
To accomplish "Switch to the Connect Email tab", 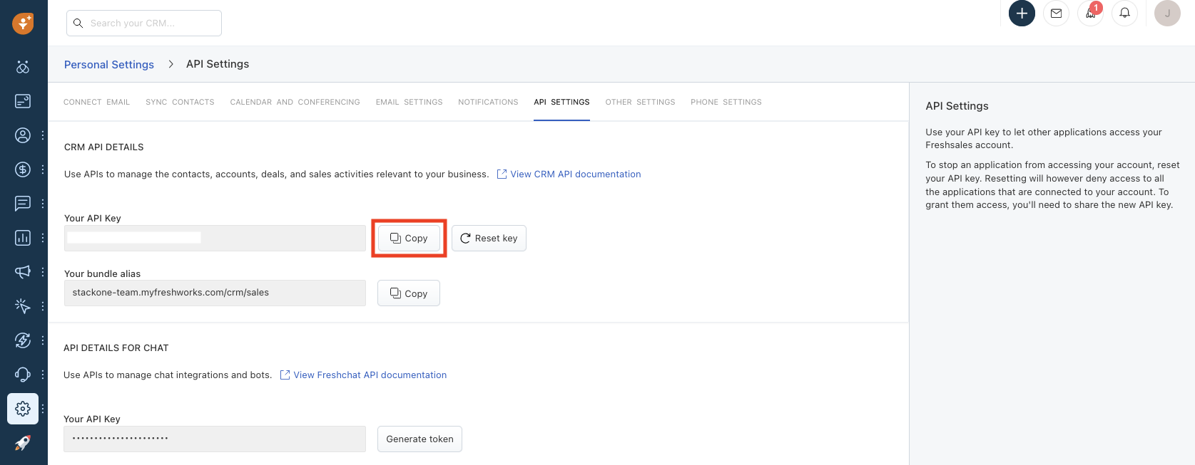I will [x=97, y=103].
